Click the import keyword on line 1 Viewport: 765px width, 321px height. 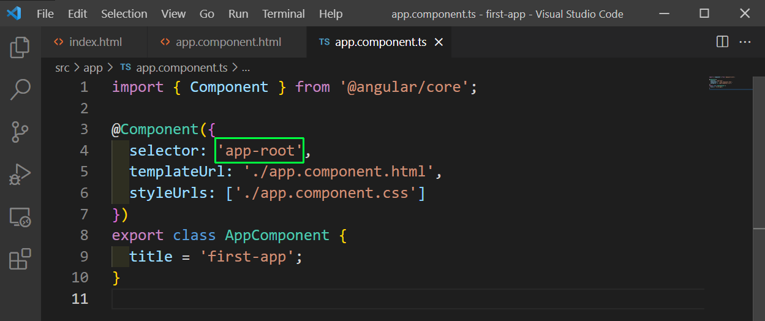coord(138,87)
